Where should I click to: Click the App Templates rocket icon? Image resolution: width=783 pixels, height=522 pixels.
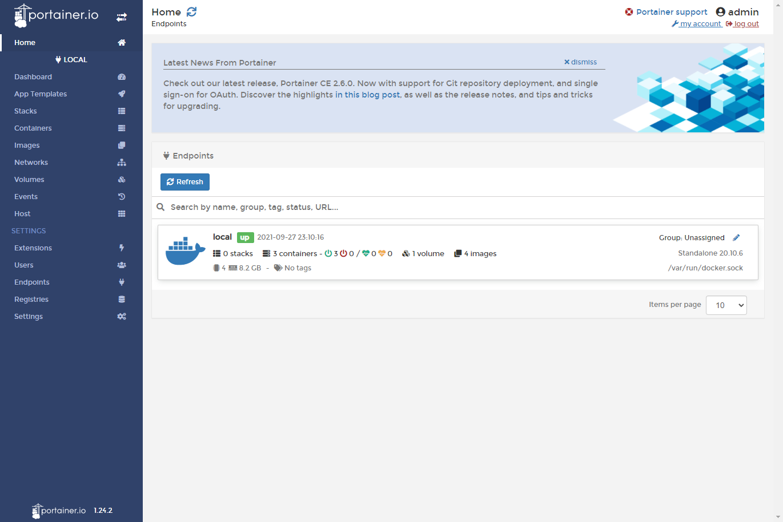click(122, 94)
